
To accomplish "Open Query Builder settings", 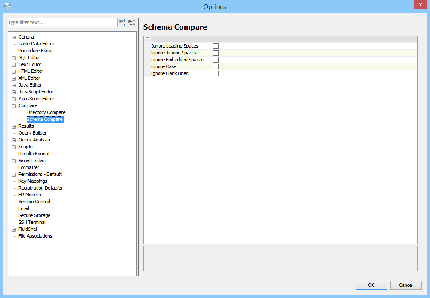I will (32, 133).
